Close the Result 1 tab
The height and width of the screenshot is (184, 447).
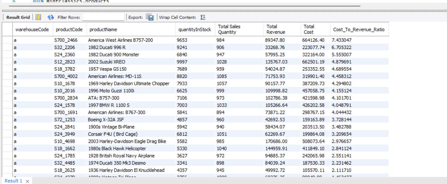[28, 181]
